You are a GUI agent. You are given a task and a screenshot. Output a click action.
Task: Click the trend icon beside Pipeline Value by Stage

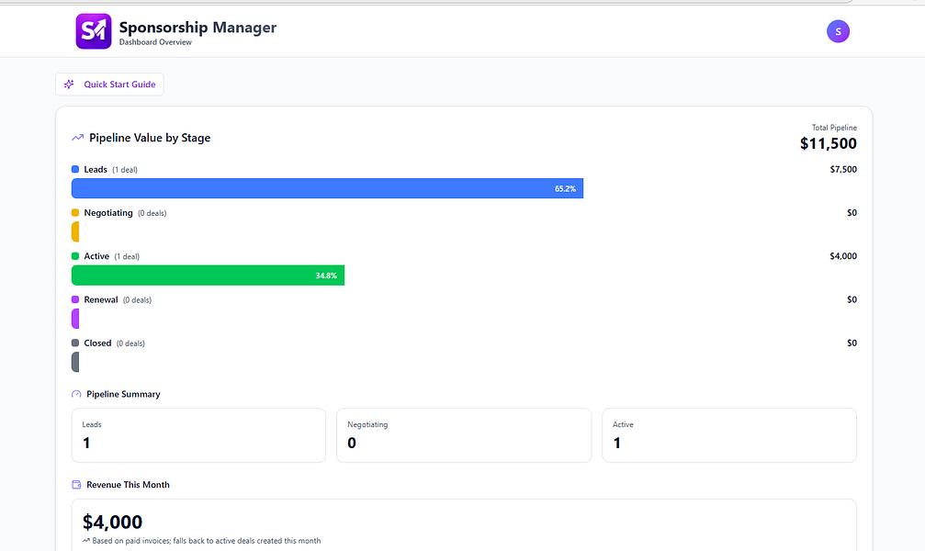(77, 138)
